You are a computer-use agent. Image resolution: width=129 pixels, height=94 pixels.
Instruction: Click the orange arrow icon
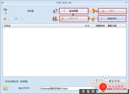tap(93, 11)
